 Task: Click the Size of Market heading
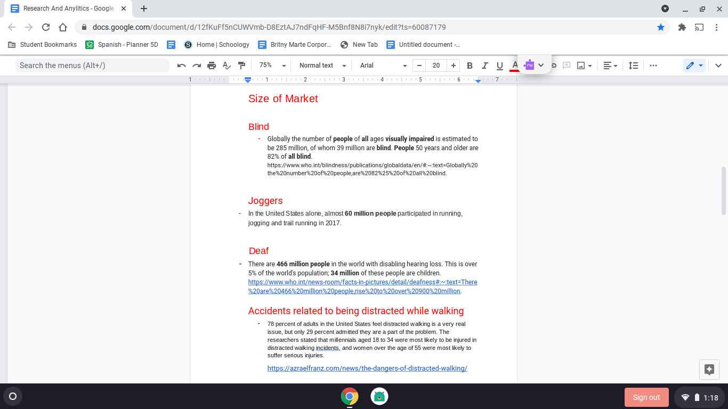(283, 99)
